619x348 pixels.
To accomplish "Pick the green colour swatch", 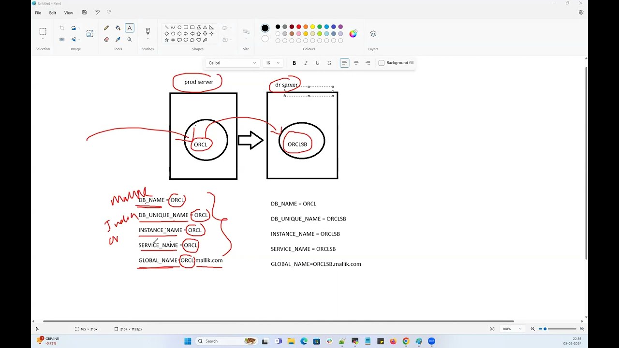I will coord(320,27).
